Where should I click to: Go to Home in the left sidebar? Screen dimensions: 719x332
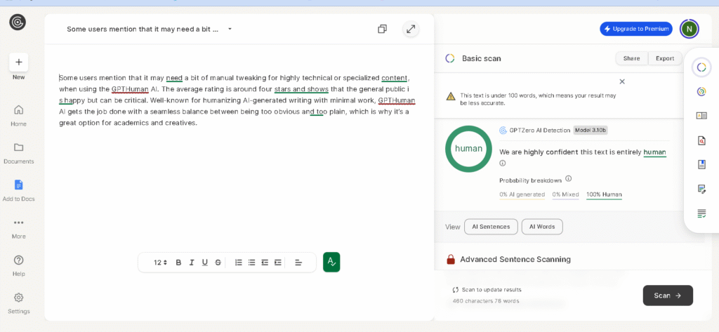(18, 115)
